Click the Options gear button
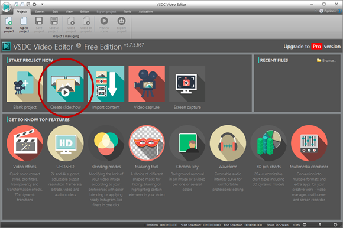 click(x=327, y=11)
